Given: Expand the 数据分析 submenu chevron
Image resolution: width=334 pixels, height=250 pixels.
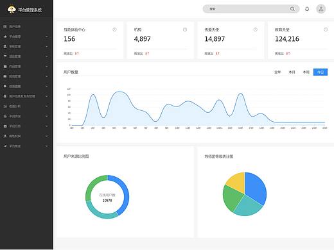Looking at the screenshot, I should tap(47, 106).
